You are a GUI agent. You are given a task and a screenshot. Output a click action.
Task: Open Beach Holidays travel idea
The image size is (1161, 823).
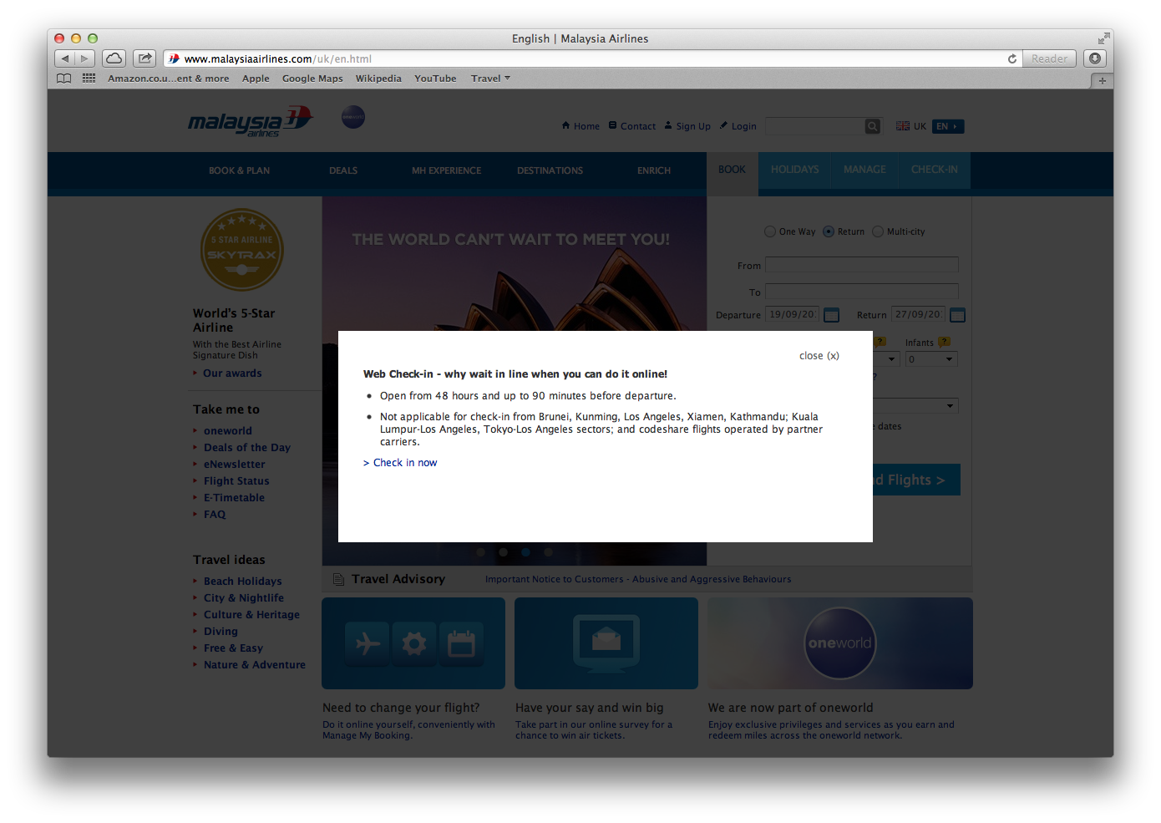click(x=243, y=582)
